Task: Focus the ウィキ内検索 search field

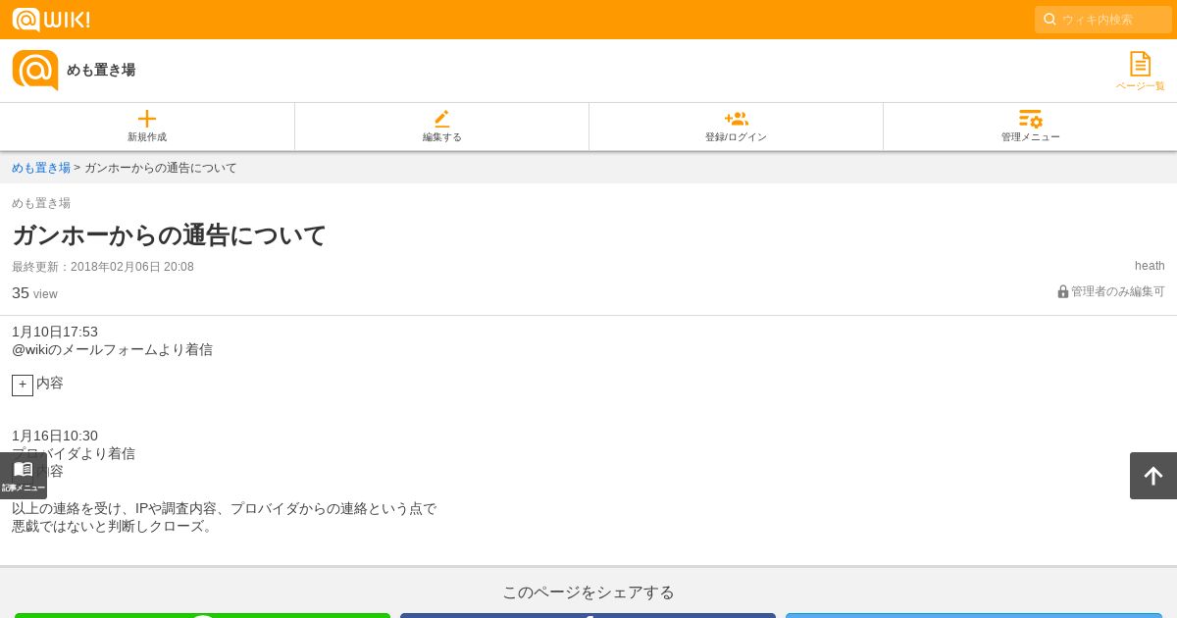Action: 1103,20
